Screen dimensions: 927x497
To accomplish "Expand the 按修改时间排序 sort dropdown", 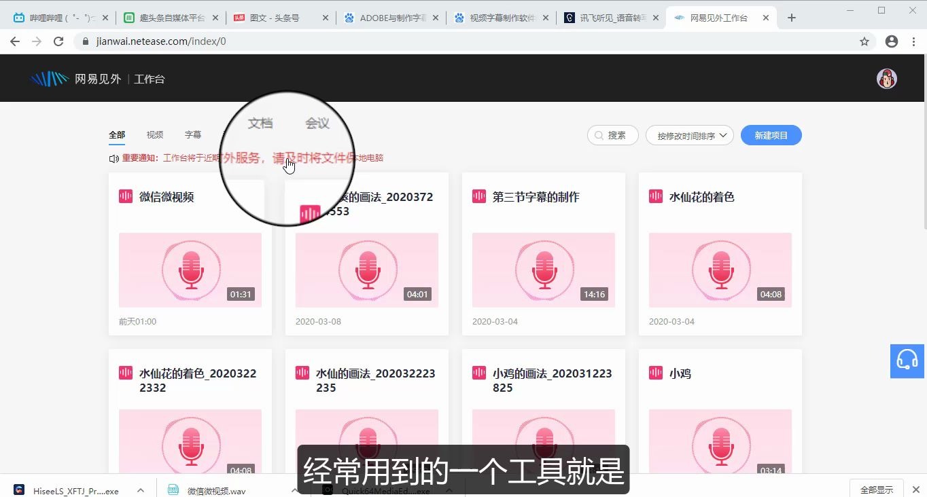I will pyautogui.click(x=690, y=136).
